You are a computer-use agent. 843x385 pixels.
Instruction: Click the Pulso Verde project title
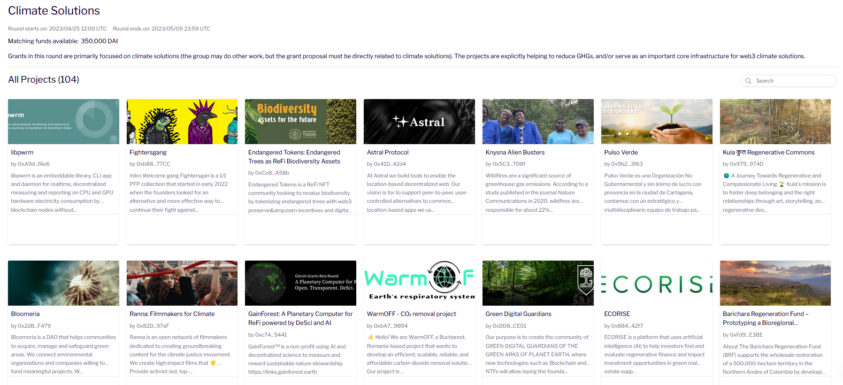621,153
